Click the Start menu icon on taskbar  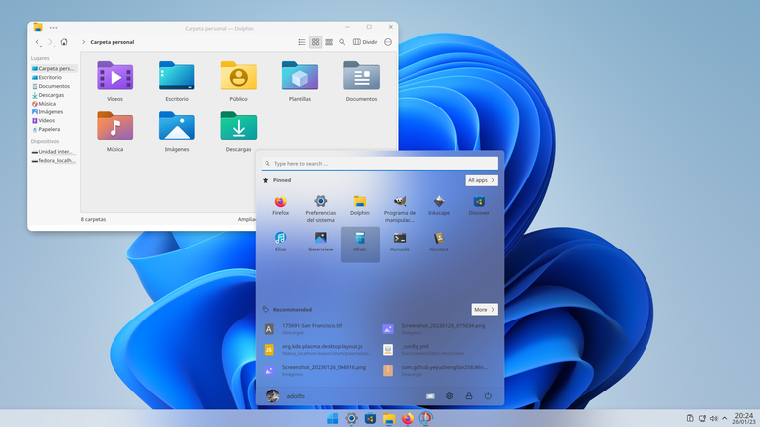332,419
